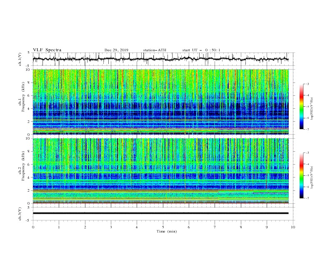Click the ch.1 spectrogram panel

point(160,102)
